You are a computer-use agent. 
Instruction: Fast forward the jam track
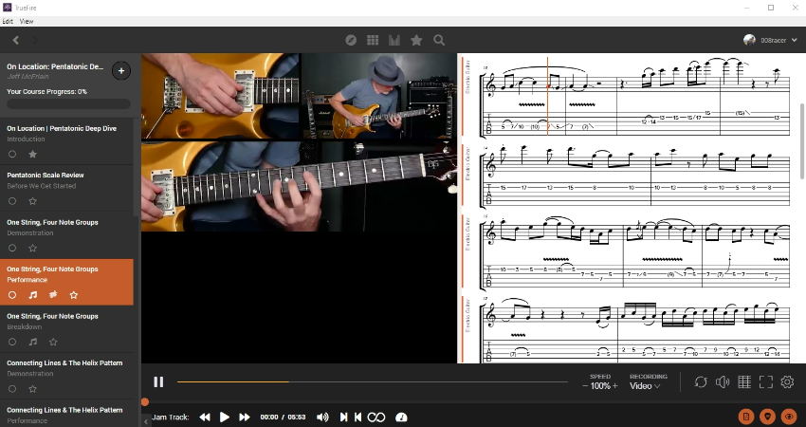pyautogui.click(x=245, y=418)
